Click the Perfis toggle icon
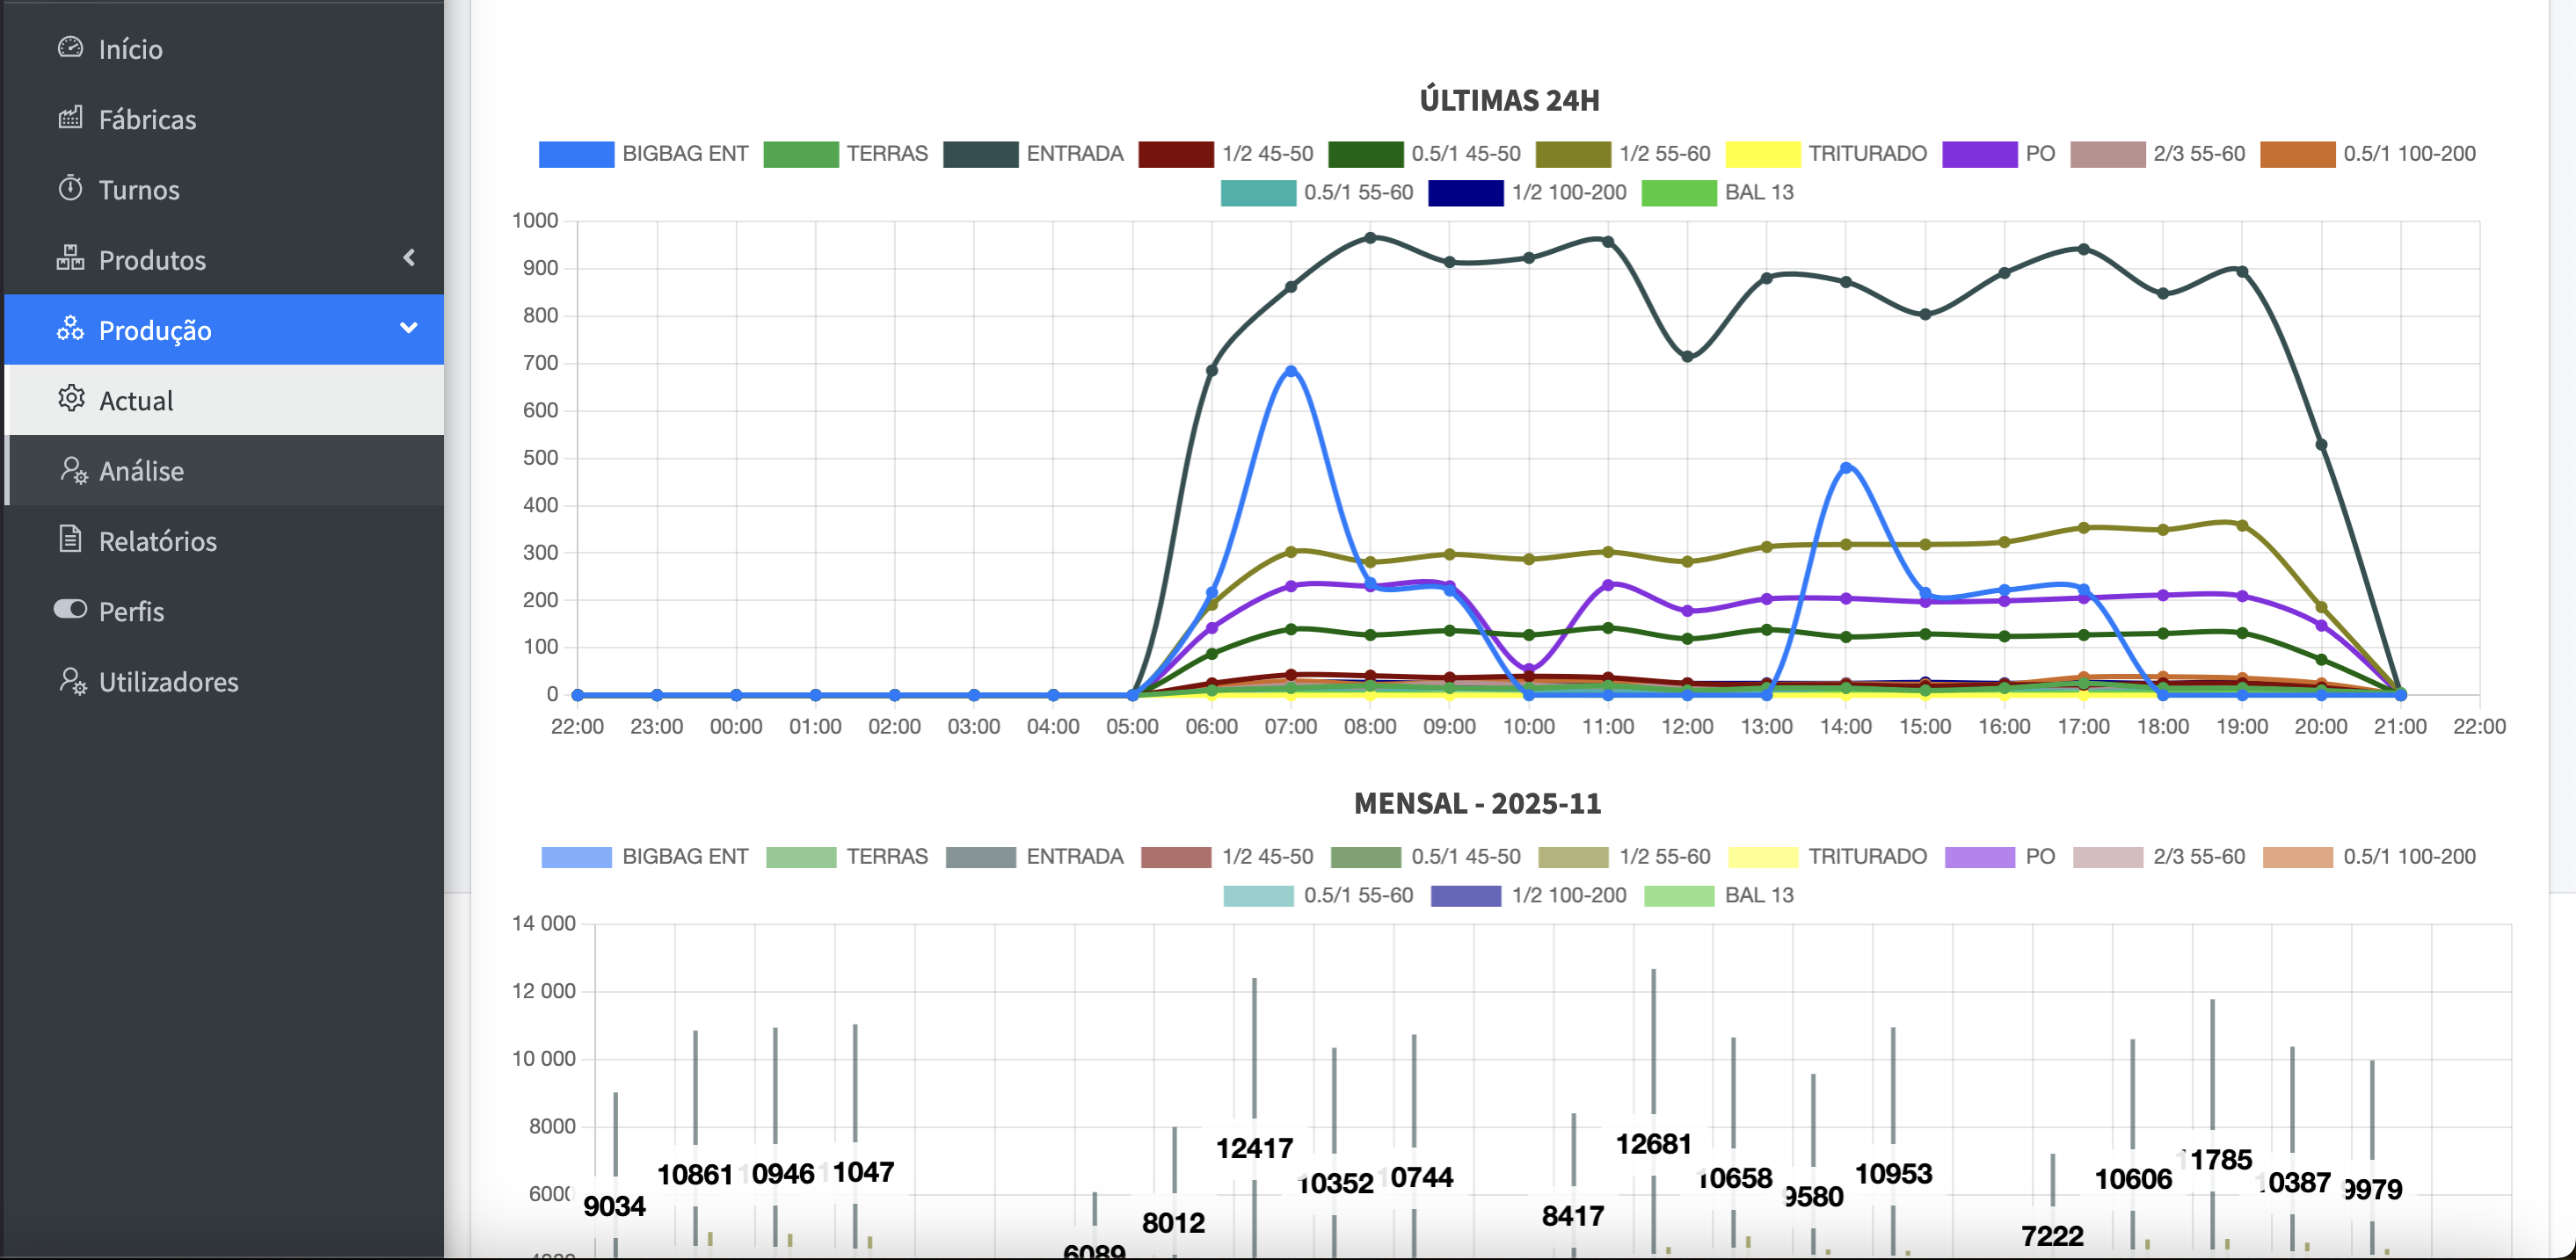Image resolution: width=2576 pixels, height=1260 pixels. [x=70, y=610]
